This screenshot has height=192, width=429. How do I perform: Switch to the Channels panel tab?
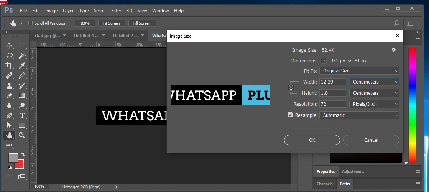pyautogui.click(x=324, y=184)
